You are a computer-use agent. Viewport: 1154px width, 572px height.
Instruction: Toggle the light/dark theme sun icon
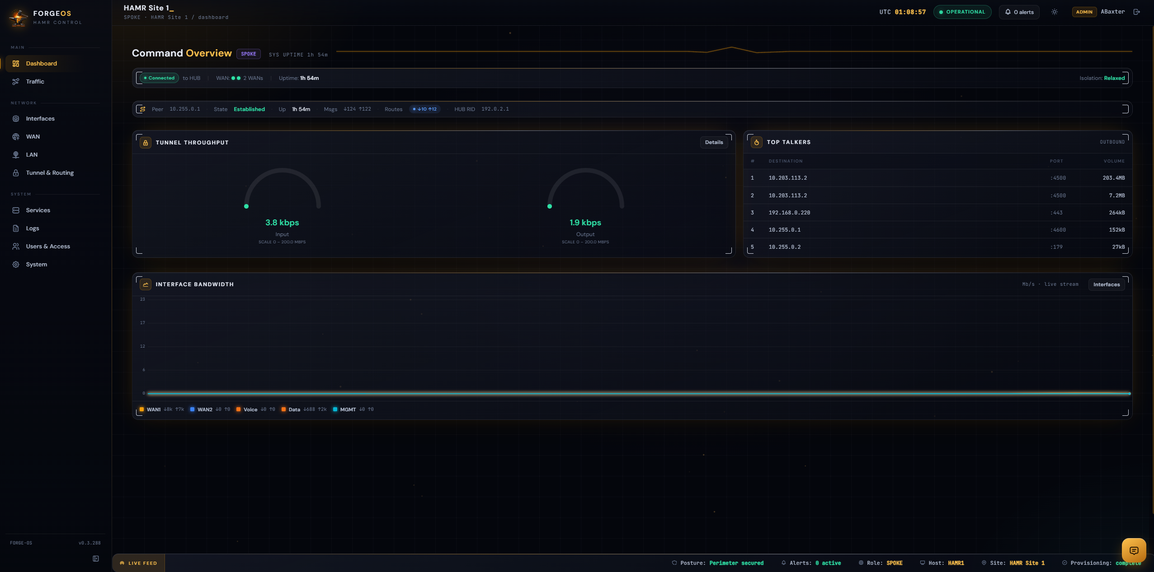pyautogui.click(x=1055, y=12)
